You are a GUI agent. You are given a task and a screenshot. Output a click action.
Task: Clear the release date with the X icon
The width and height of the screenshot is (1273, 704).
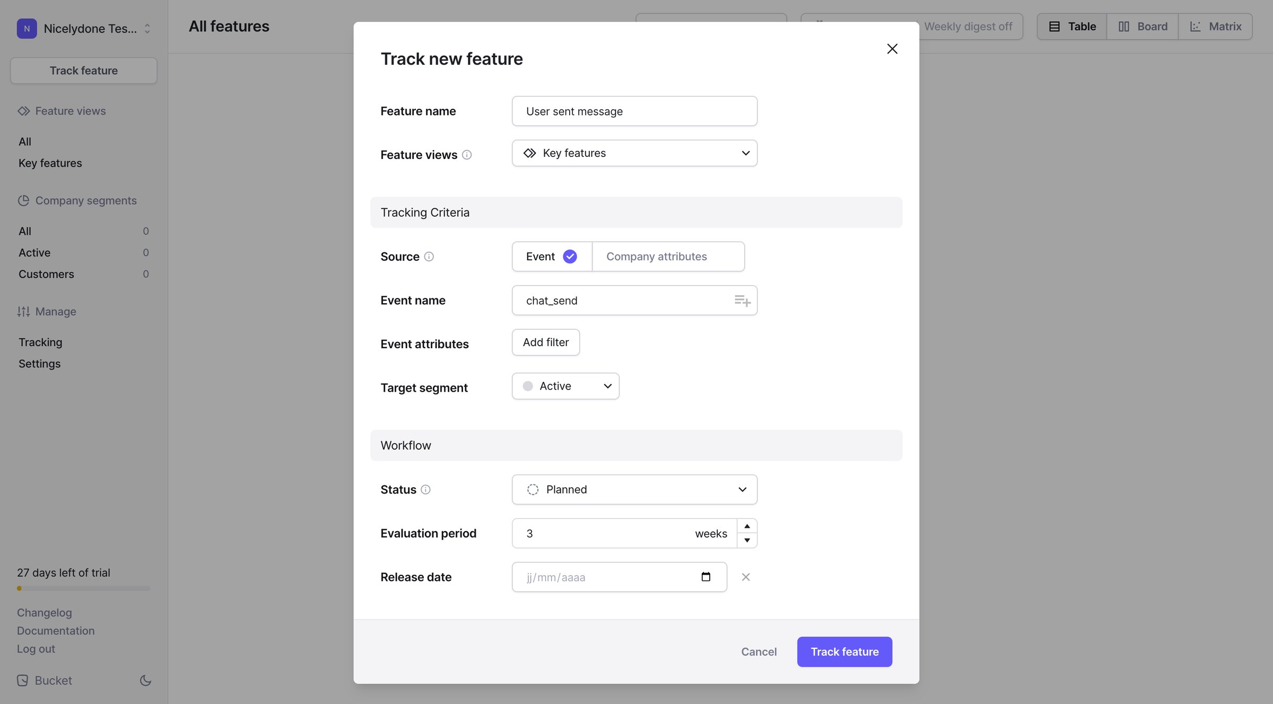tap(746, 577)
